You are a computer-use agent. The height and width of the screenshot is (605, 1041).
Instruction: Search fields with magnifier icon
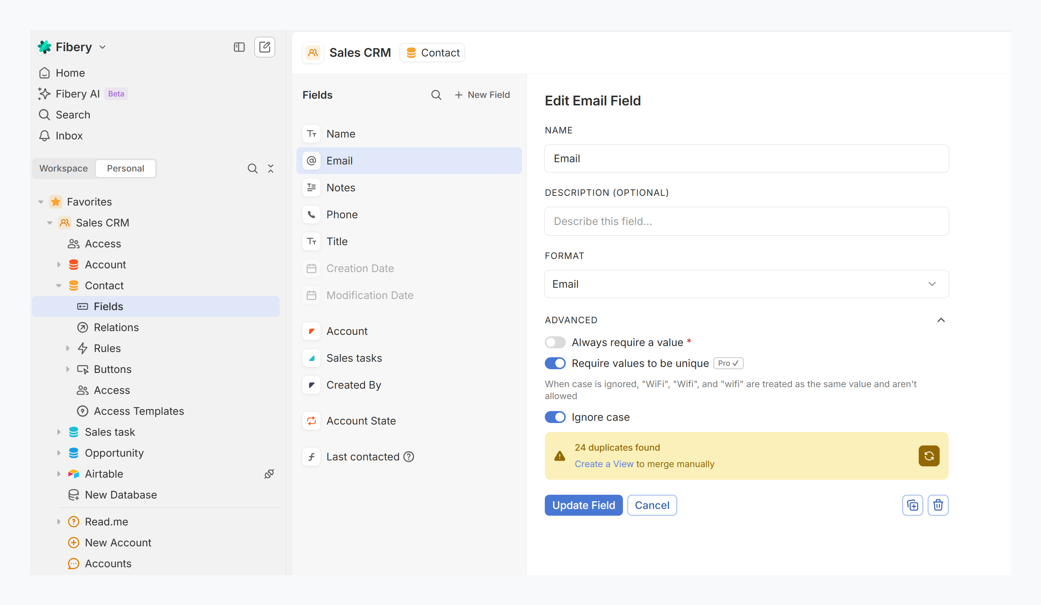pyautogui.click(x=436, y=95)
